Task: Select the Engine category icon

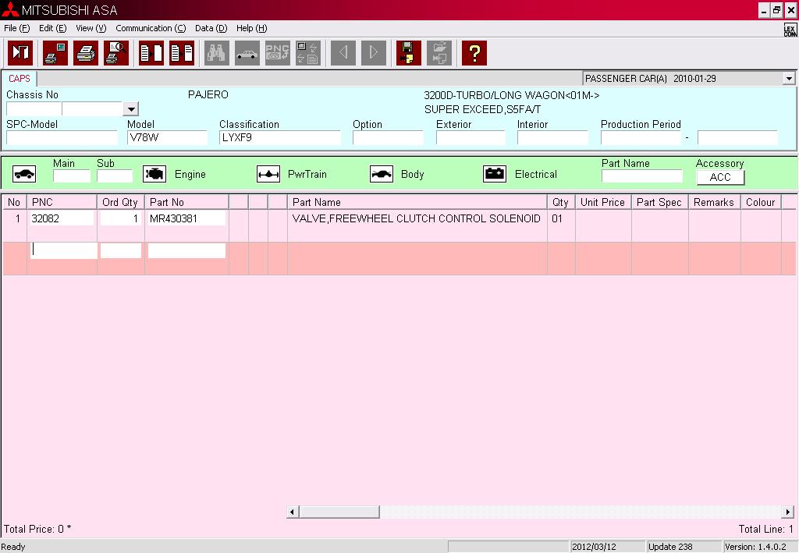Action: pos(154,174)
